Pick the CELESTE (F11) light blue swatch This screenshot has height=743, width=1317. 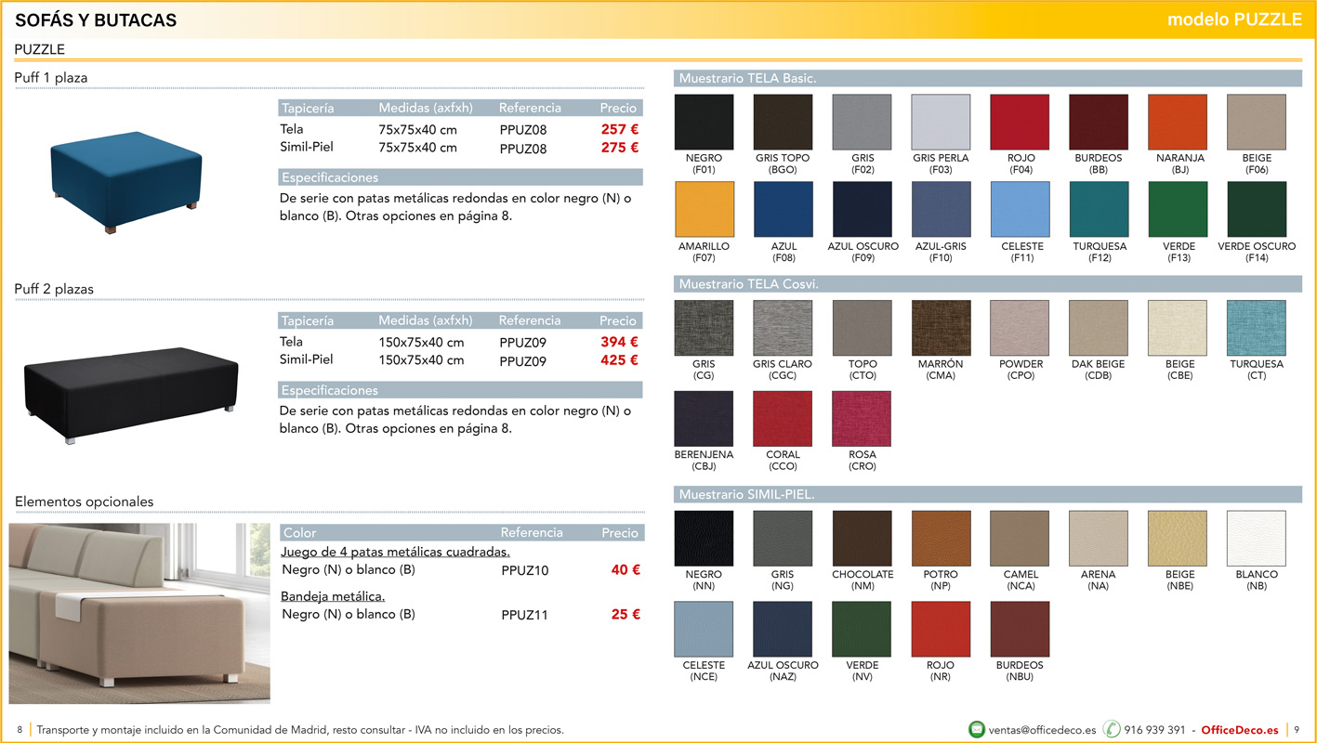(1020, 209)
